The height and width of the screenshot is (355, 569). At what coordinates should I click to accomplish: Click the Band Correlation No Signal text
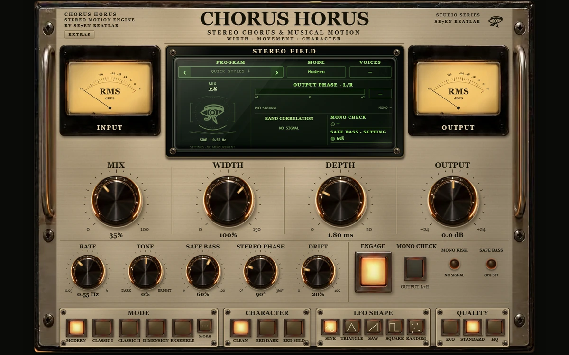289,128
